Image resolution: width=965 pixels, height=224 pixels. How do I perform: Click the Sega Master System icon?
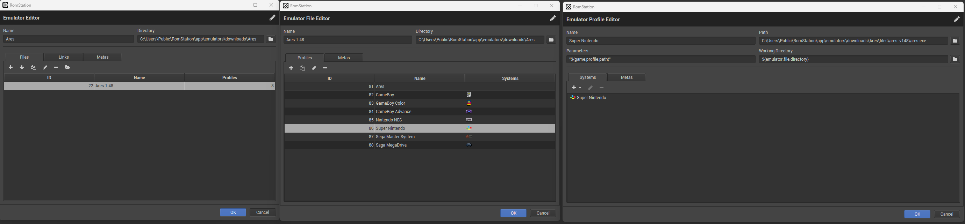coord(469,136)
